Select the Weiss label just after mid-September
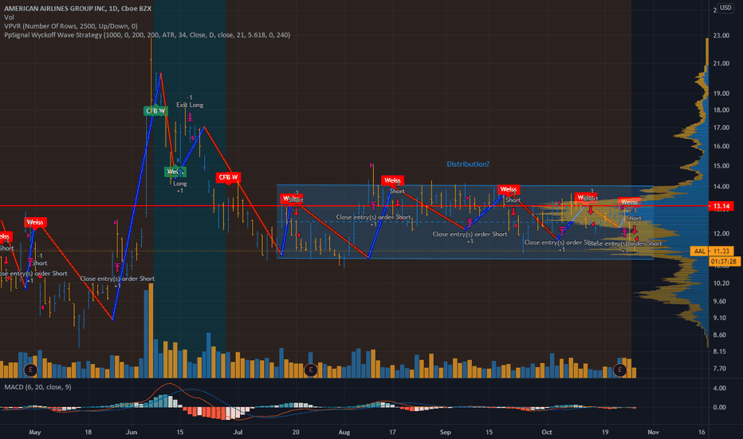Viewport: 743px width, 439px height. (x=509, y=189)
